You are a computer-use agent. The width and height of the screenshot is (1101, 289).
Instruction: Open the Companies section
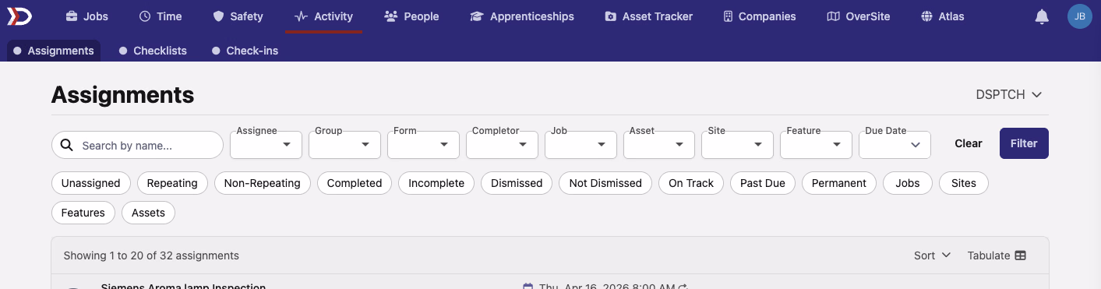click(x=759, y=16)
